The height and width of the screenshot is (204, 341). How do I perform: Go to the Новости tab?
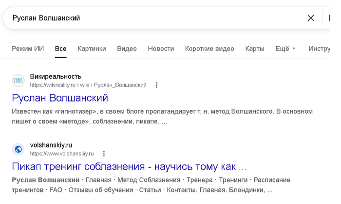pos(161,49)
